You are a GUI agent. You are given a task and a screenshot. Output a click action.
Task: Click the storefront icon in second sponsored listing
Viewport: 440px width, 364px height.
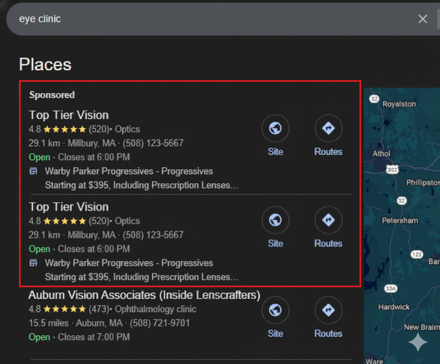(x=33, y=263)
